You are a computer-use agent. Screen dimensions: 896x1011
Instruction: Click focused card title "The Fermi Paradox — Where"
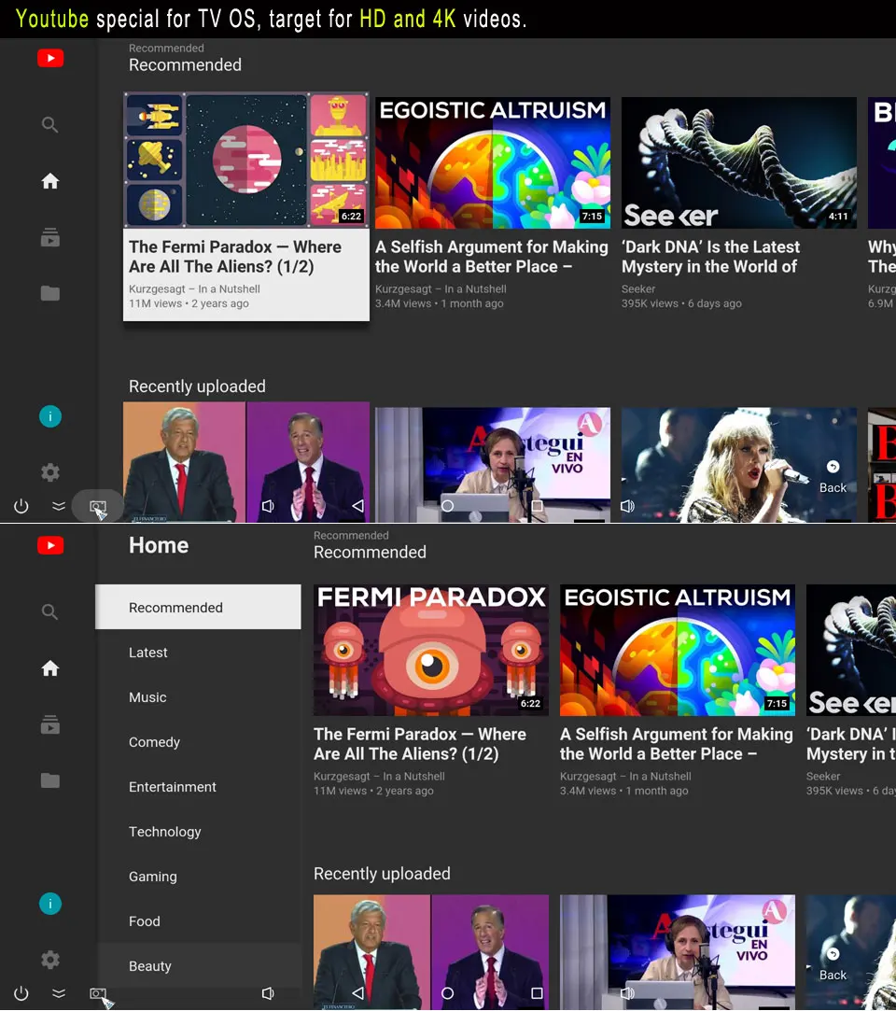point(235,247)
